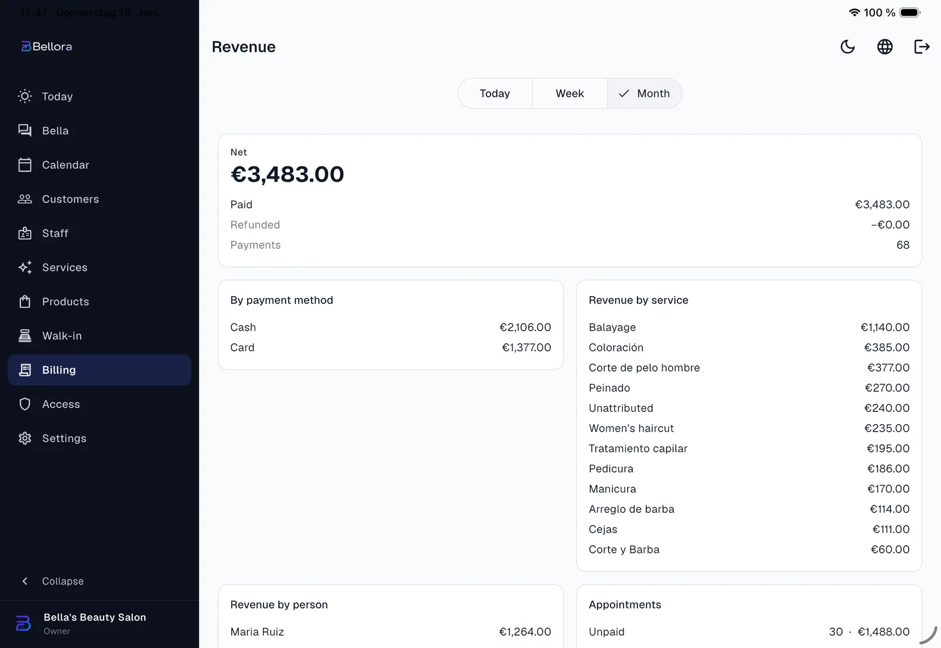Screen dimensions: 941x648
Task: Click the Wi-Fi status icon
Action: pyautogui.click(x=854, y=12)
